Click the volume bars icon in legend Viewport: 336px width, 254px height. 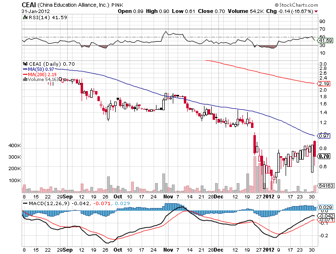coord(25,80)
